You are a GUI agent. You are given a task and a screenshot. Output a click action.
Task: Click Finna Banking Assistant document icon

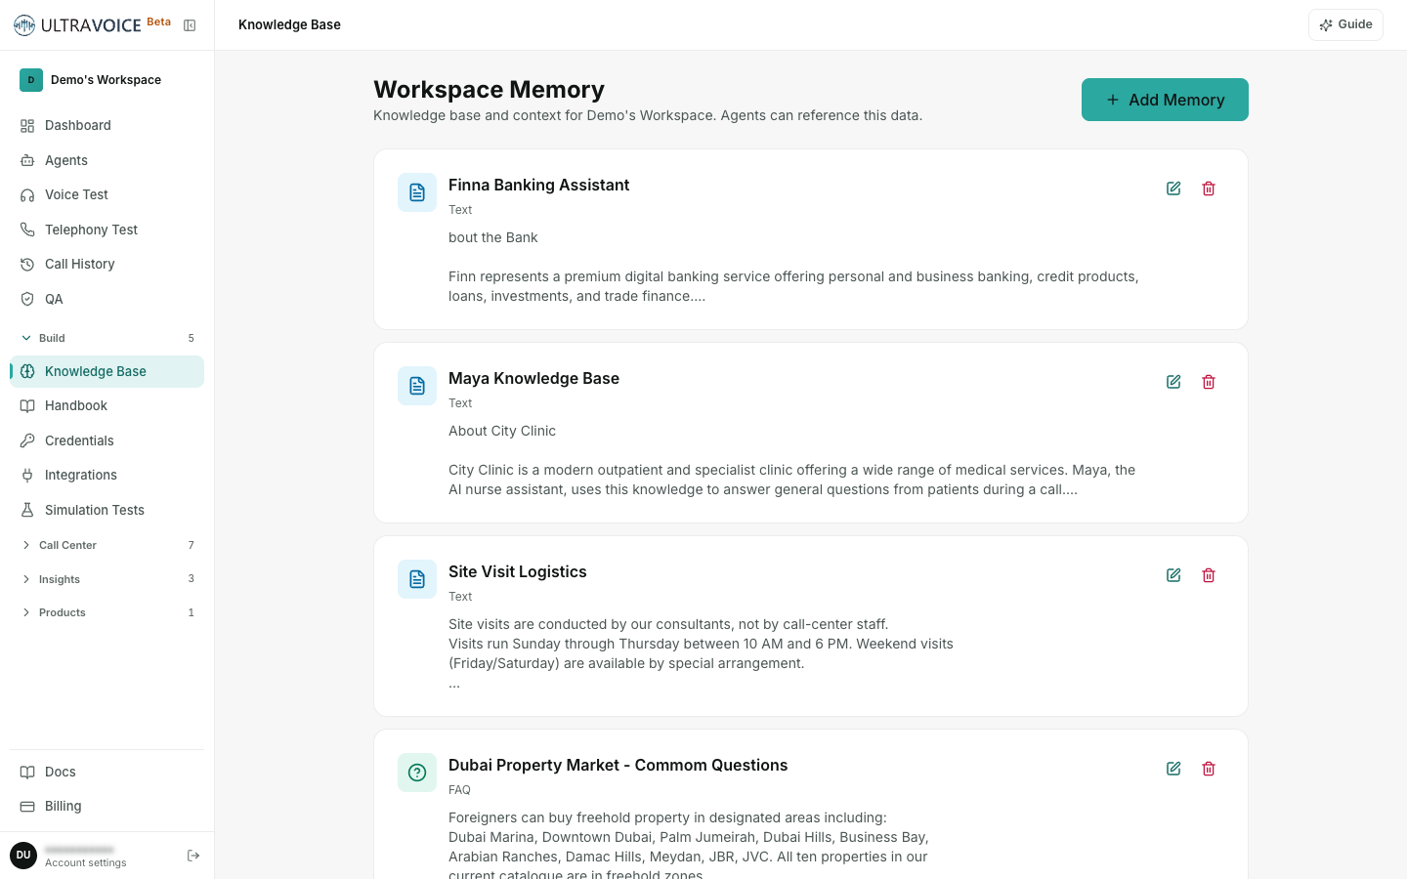tap(417, 192)
